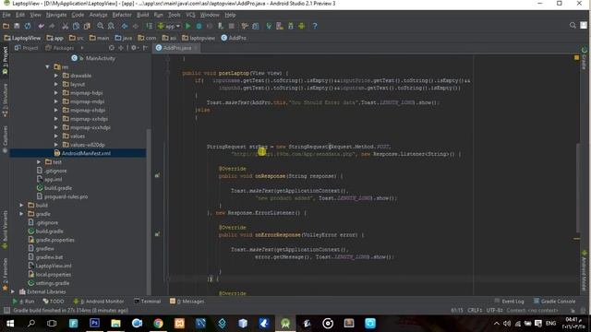Expand the gradle folder
The width and height of the screenshot is (591, 332).
pyautogui.click(x=21, y=214)
